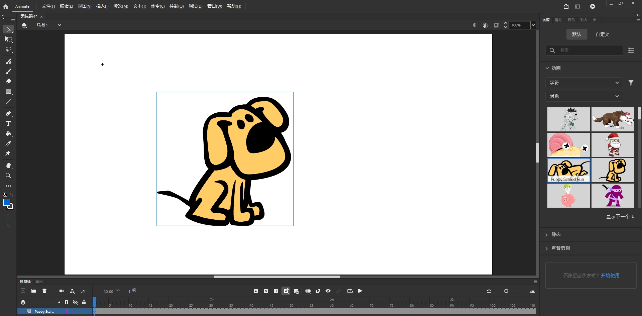Lock all timeline layers
Image resolution: width=642 pixels, height=316 pixels.
click(x=84, y=302)
